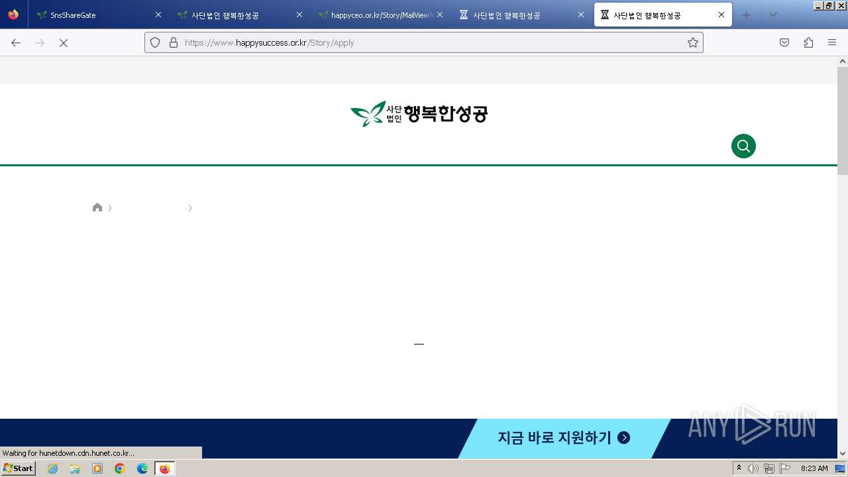
Task: Go to home via breadcrumb house icon
Action: click(97, 207)
